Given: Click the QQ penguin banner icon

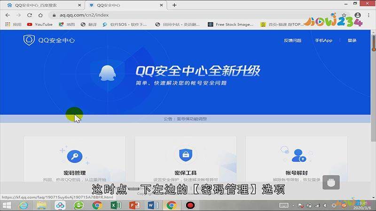Looking at the screenshot, I should (x=108, y=73).
